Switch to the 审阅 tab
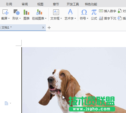The height and width of the screenshot is (113, 126). [25, 4]
